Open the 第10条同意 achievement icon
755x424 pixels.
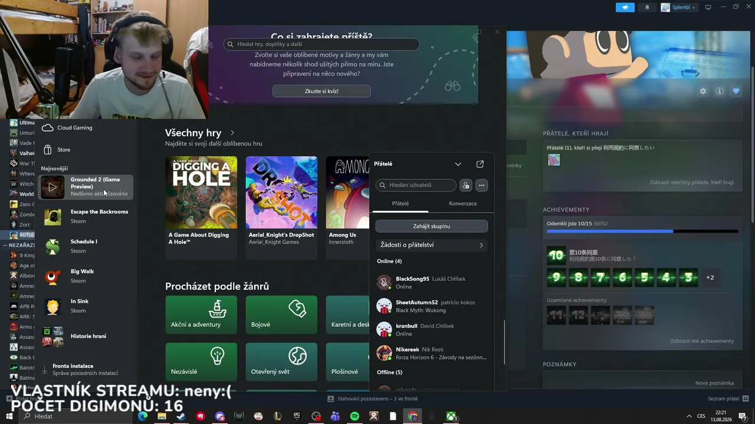coord(556,255)
